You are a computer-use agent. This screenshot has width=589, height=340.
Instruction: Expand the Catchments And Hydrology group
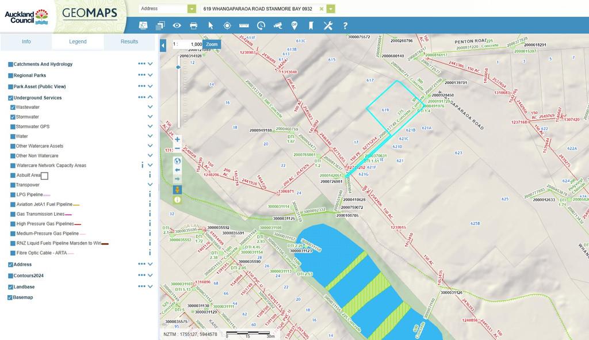pyautogui.click(x=150, y=64)
